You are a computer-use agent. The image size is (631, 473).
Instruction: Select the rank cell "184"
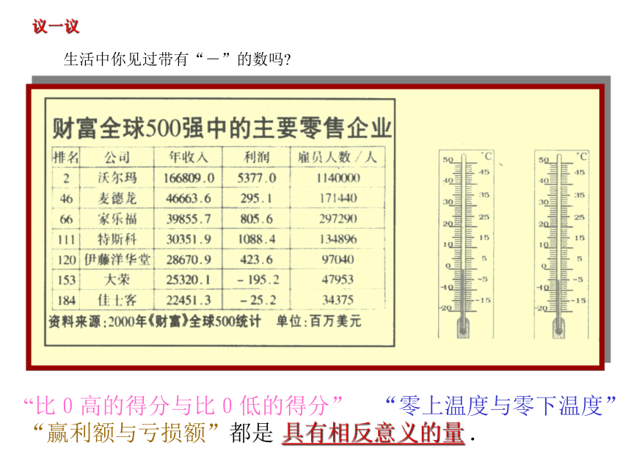pyautogui.click(x=66, y=301)
